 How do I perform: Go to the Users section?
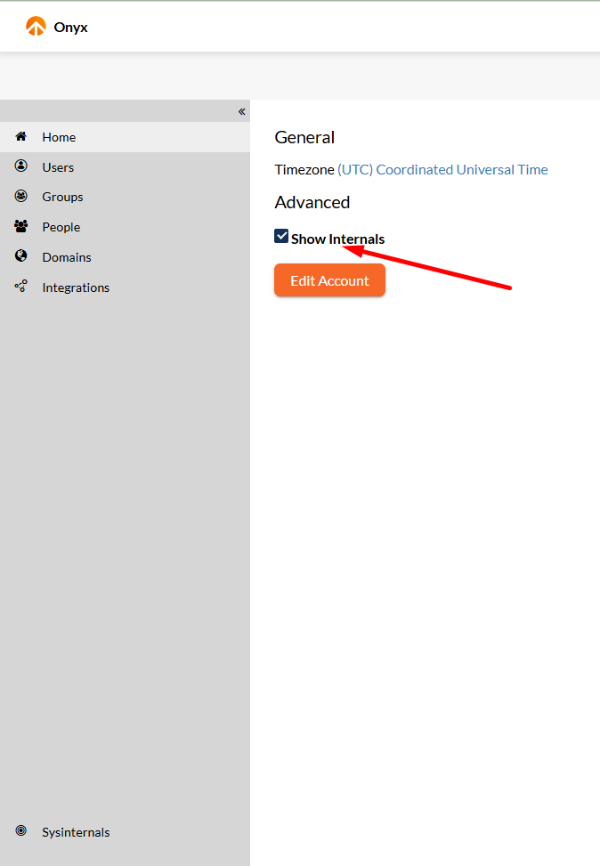[125, 166]
